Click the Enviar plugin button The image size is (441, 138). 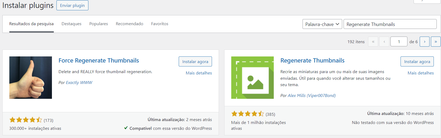[x=72, y=5]
